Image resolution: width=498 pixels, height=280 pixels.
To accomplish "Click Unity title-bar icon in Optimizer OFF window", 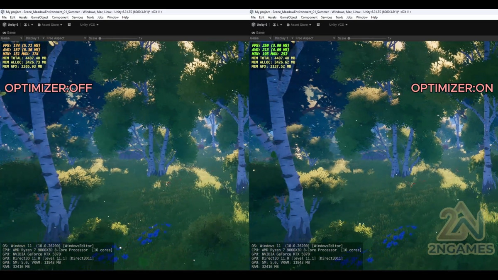I will click(3, 12).
